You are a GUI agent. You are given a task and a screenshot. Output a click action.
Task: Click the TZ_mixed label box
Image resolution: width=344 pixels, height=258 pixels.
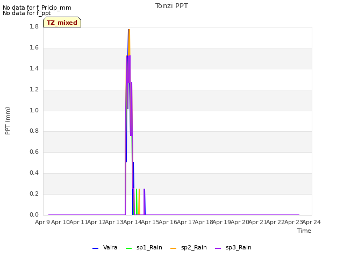pyautogui.click(x=62, y=22)
